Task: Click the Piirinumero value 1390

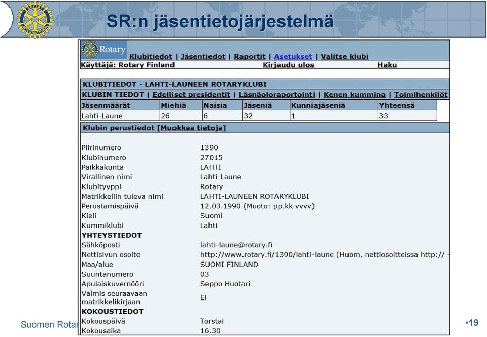Action: coord(209,147)
